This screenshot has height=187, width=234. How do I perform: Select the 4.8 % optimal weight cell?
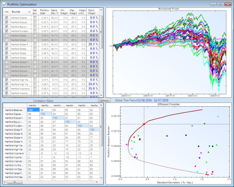tap(93, 93)
